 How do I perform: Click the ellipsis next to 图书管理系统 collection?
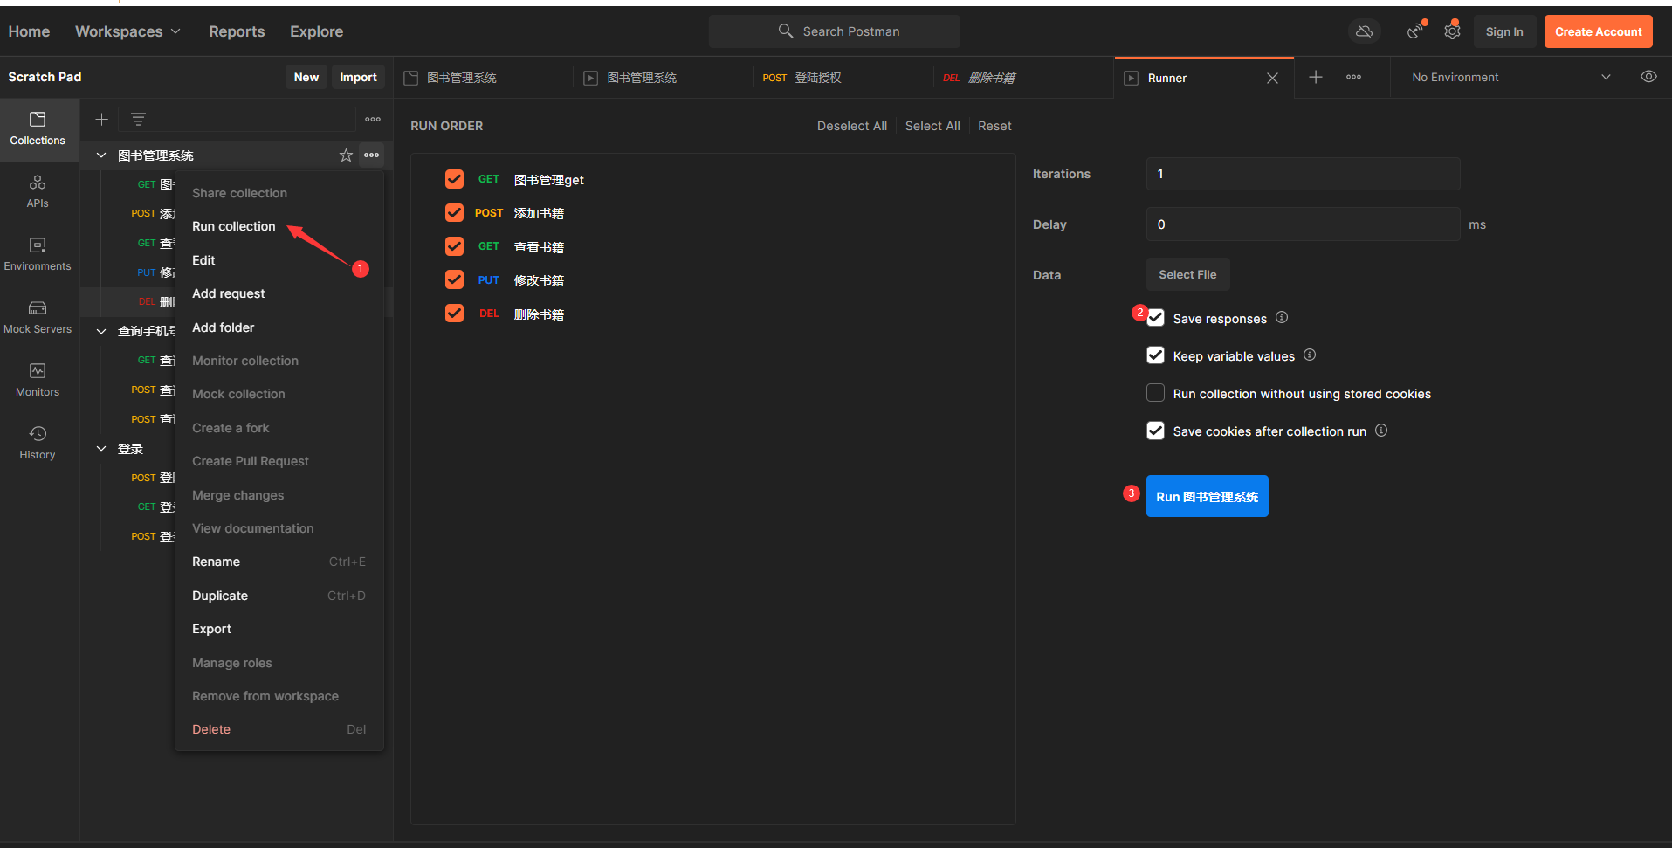coord(372,155)
